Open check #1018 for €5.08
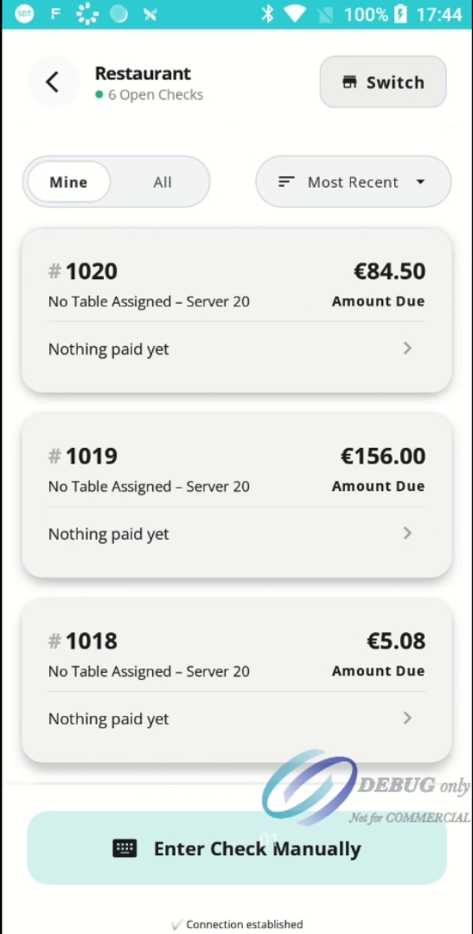473x934 pixels. 237,680
